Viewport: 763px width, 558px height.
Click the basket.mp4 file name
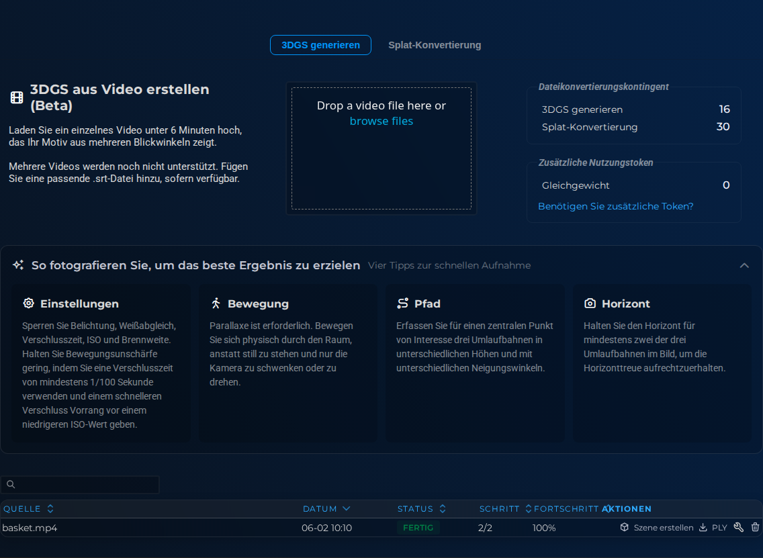[30, 528]
